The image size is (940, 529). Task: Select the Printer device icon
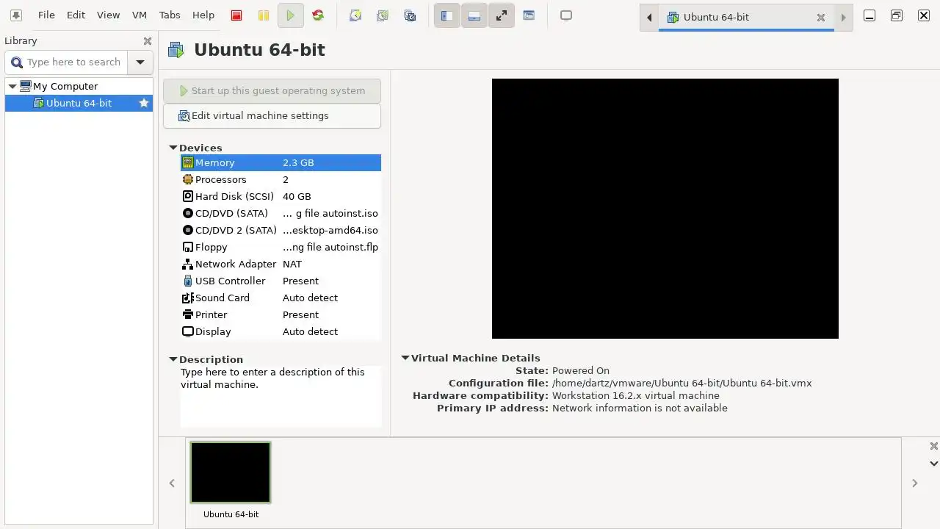pyautogui.click(x=188, y=315)
